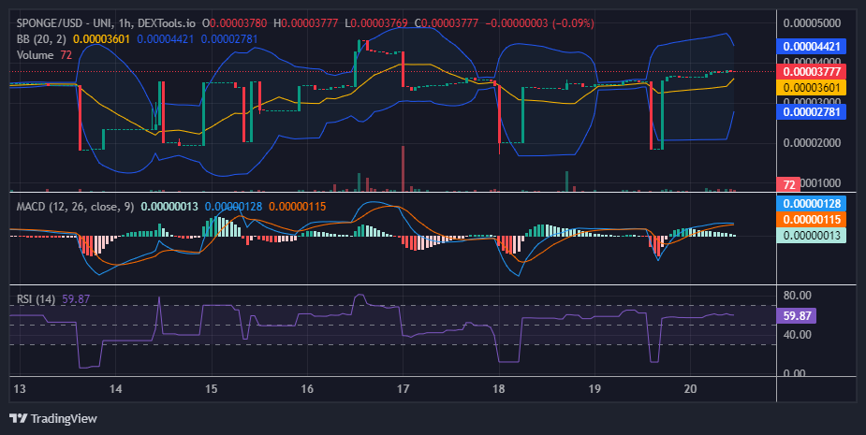Click the TradingView logo
The width and height of the screenshot is (866, 435).
53,418
